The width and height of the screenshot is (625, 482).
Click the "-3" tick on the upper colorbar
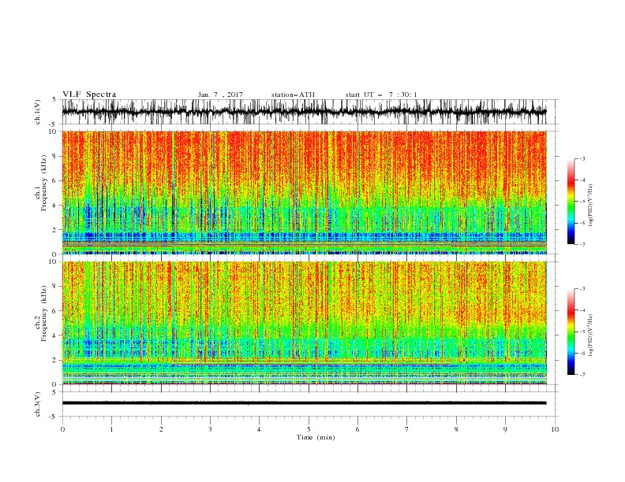click(582, 158)
